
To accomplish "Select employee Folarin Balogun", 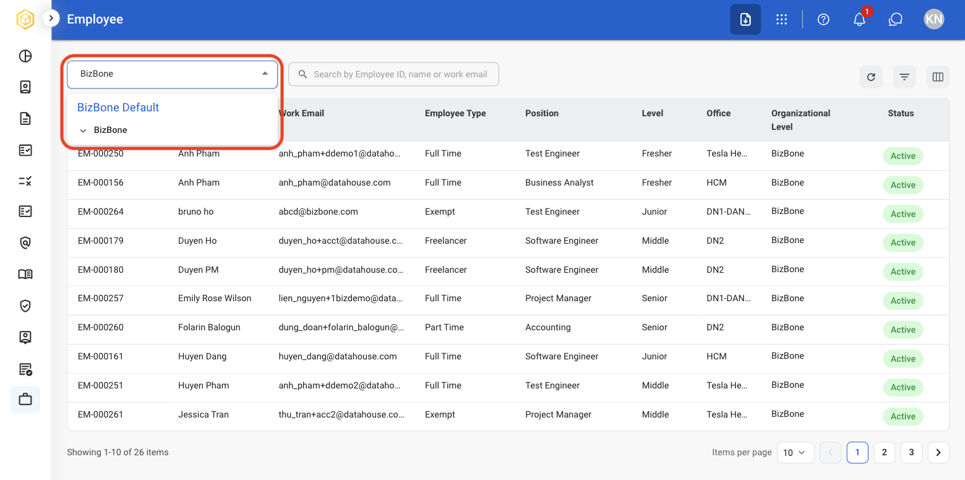I will (x=209, y=327).
